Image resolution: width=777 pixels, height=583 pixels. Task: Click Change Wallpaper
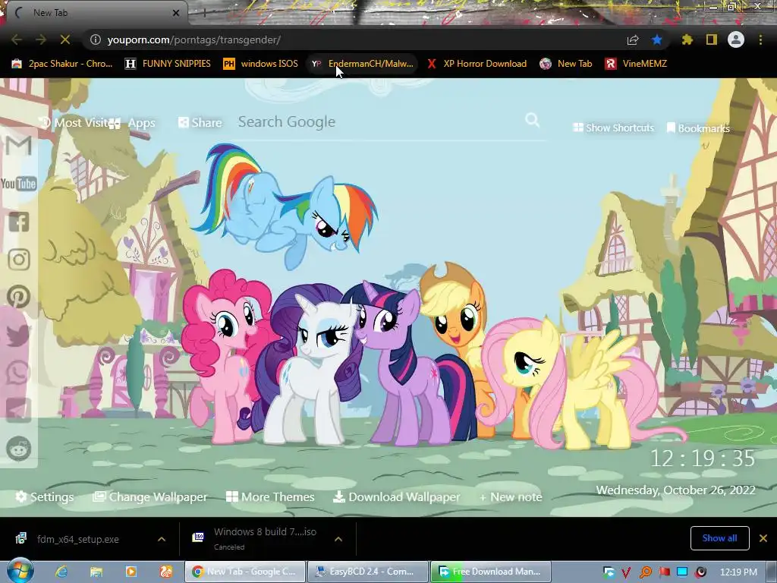tap(150, 496)
